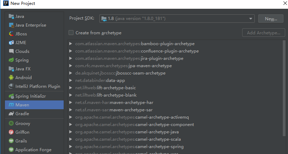Select Gradle project type label

coord(22,113)
